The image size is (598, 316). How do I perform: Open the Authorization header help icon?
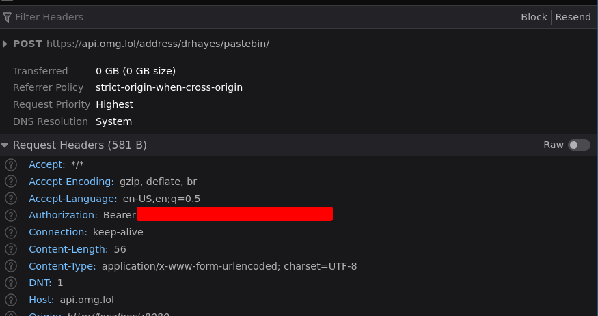click(11, 215)
